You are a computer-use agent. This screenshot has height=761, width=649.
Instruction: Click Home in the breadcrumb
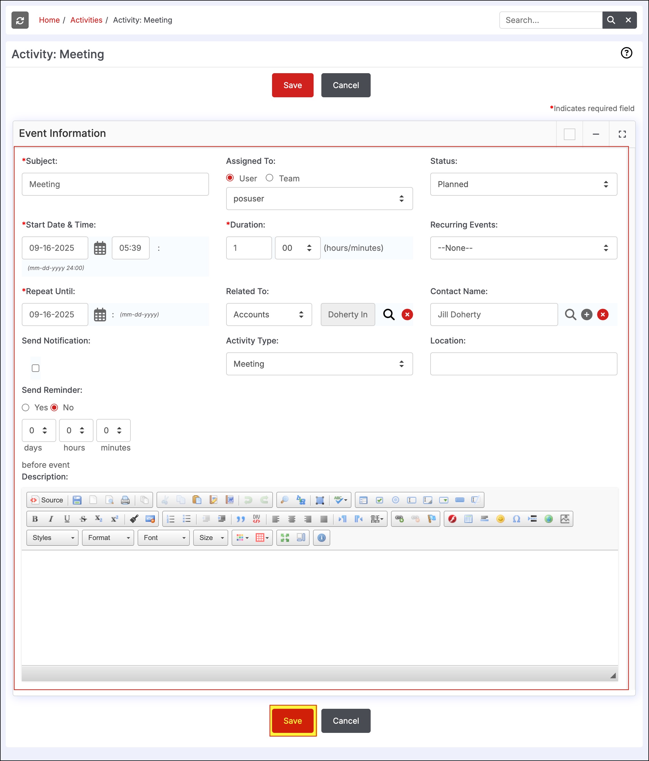point(49,20)
